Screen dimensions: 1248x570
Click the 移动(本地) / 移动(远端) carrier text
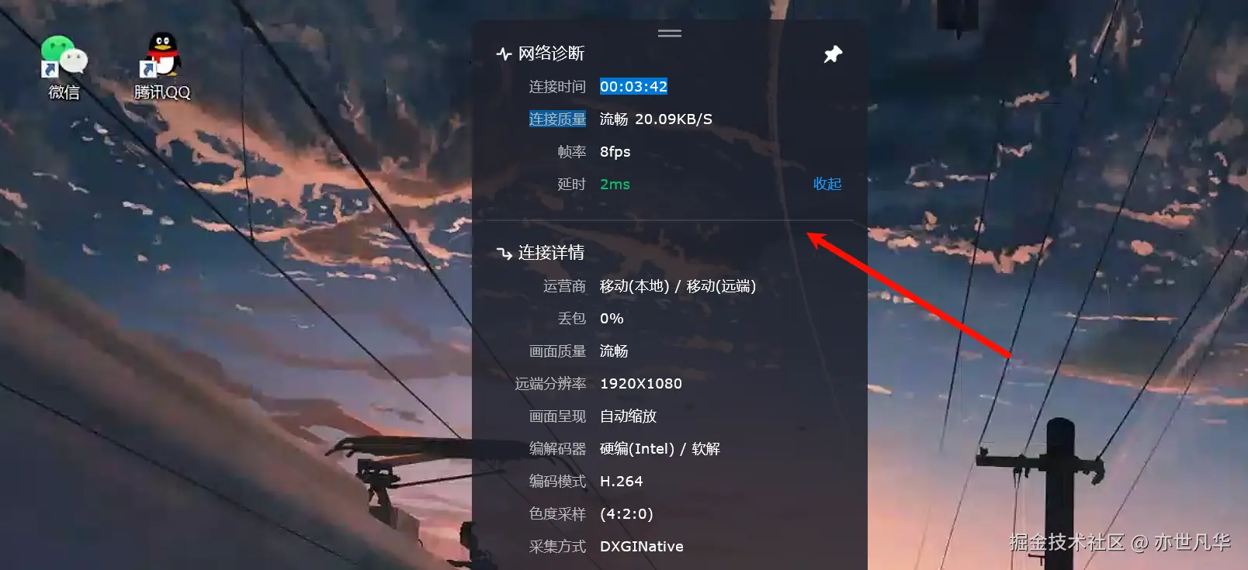678,286
